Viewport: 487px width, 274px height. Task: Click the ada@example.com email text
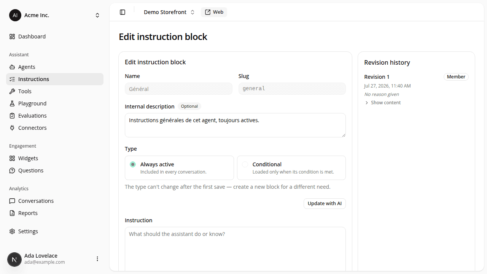45,262
